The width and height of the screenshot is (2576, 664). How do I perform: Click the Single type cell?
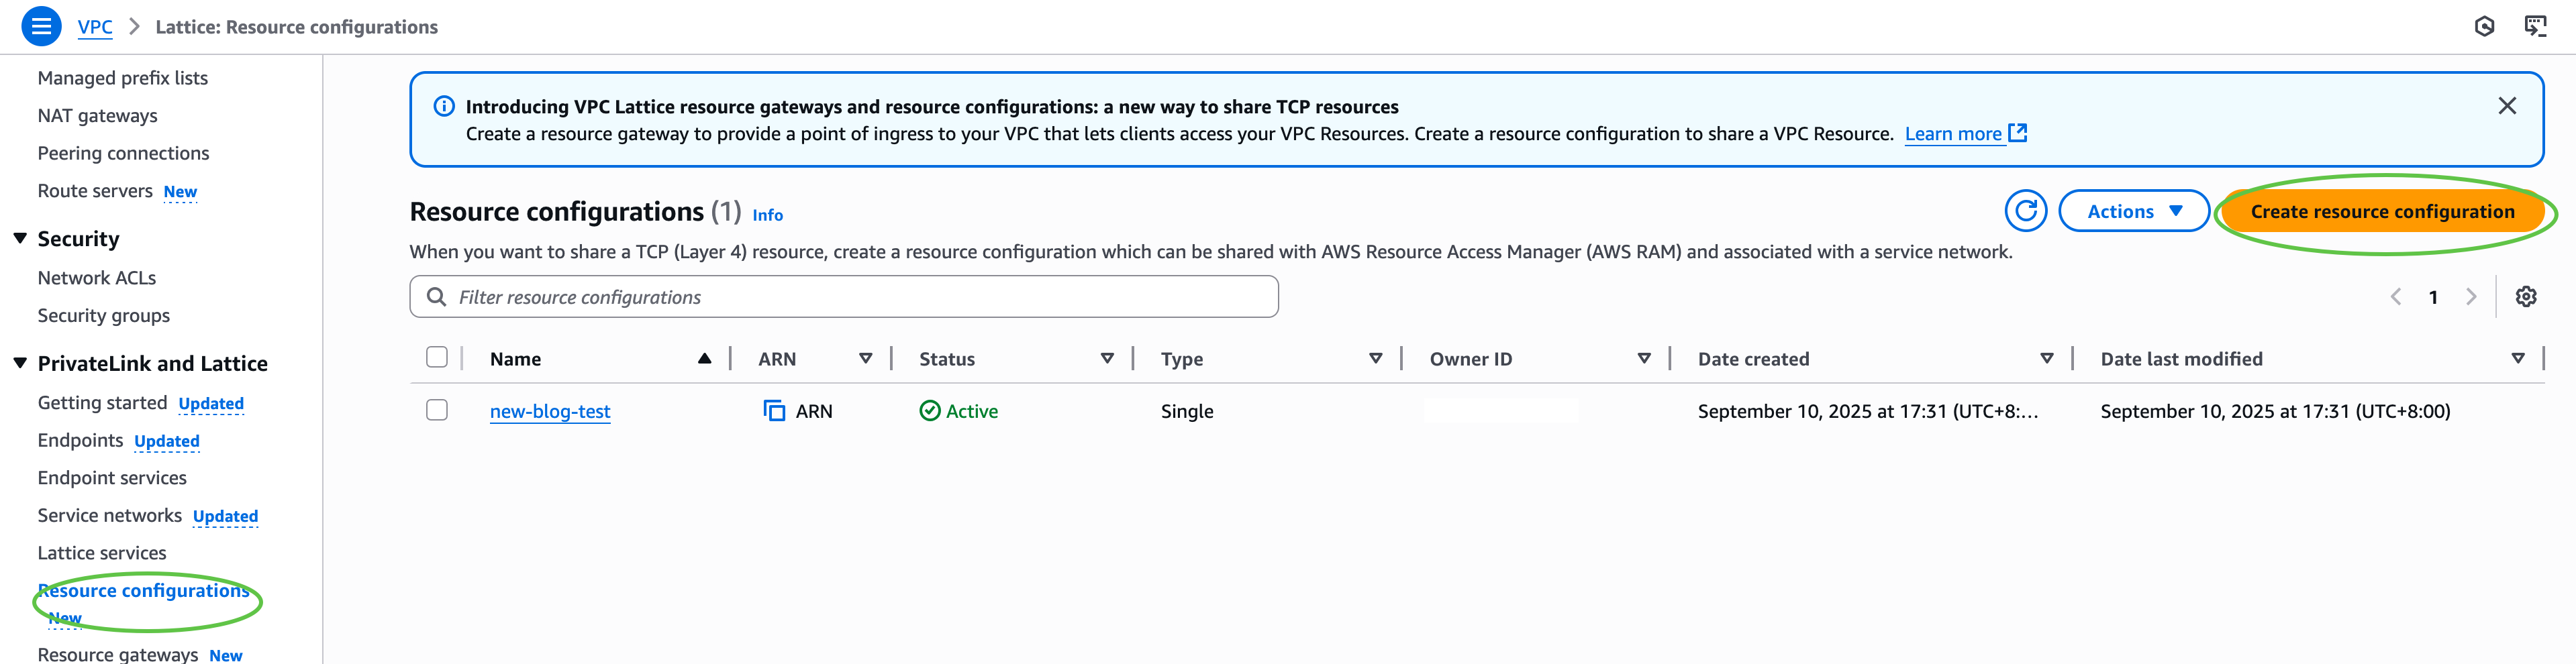(x=1187, y=411)
